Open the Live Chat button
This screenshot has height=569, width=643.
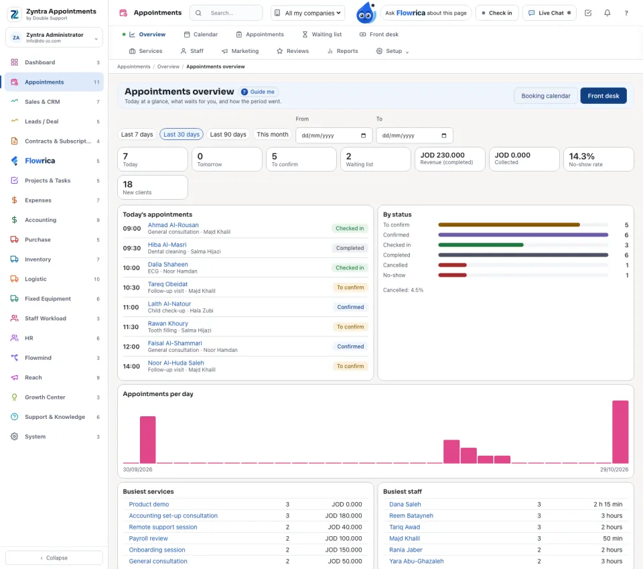549,13
